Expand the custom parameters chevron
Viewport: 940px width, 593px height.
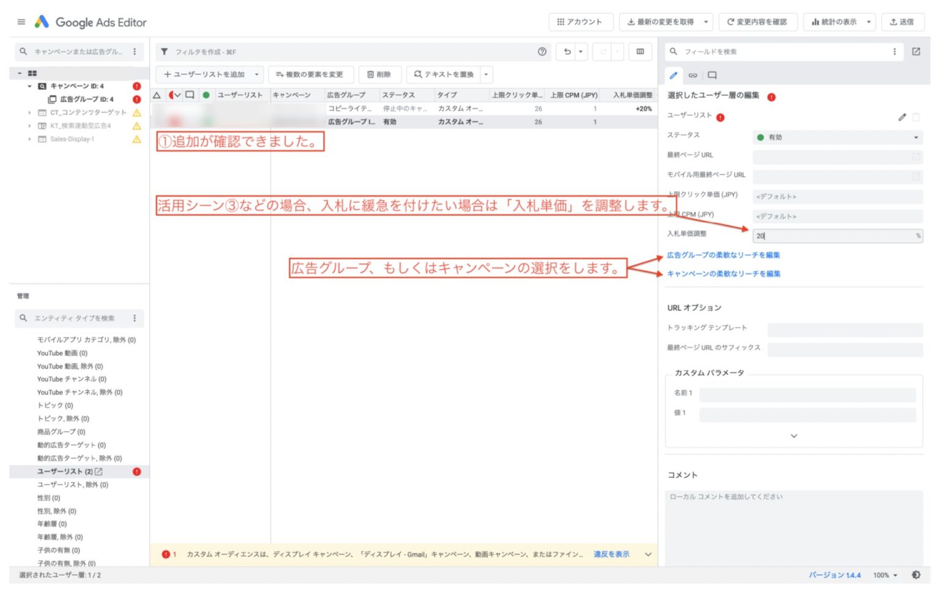794,436
